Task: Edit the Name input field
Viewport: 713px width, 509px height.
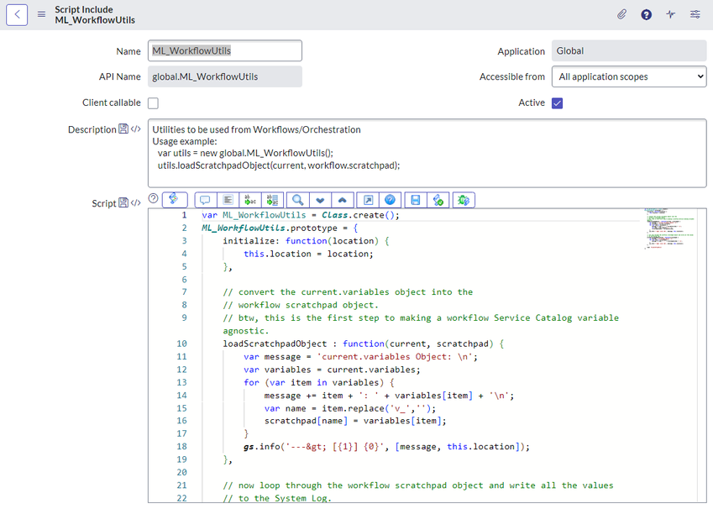Action: [x=224, y=50]
